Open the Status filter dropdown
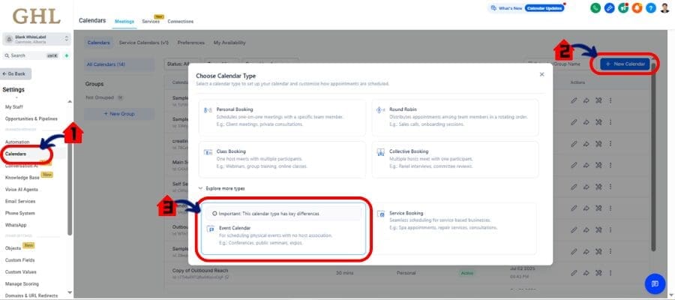Viewport: 675px width, 300px height. [181, 64]
